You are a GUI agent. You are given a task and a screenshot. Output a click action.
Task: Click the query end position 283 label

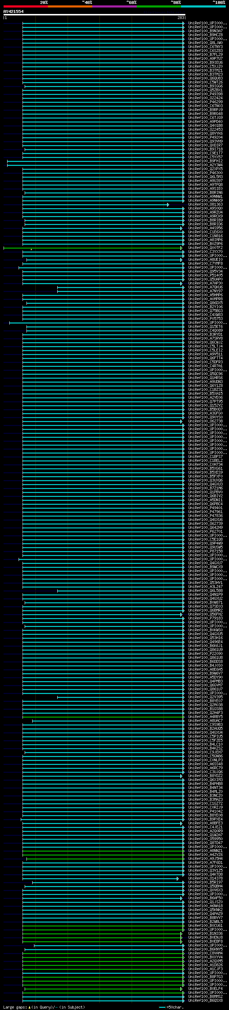pos(180,18)
